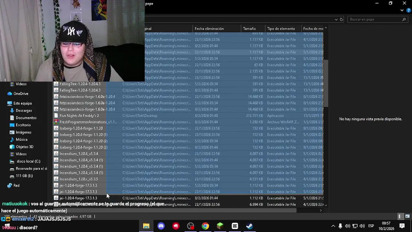The height and width of the screenshot is (232, 412).
Task: Click the Archivo WinRAR Z... type cell
Action: click(283, 122)
